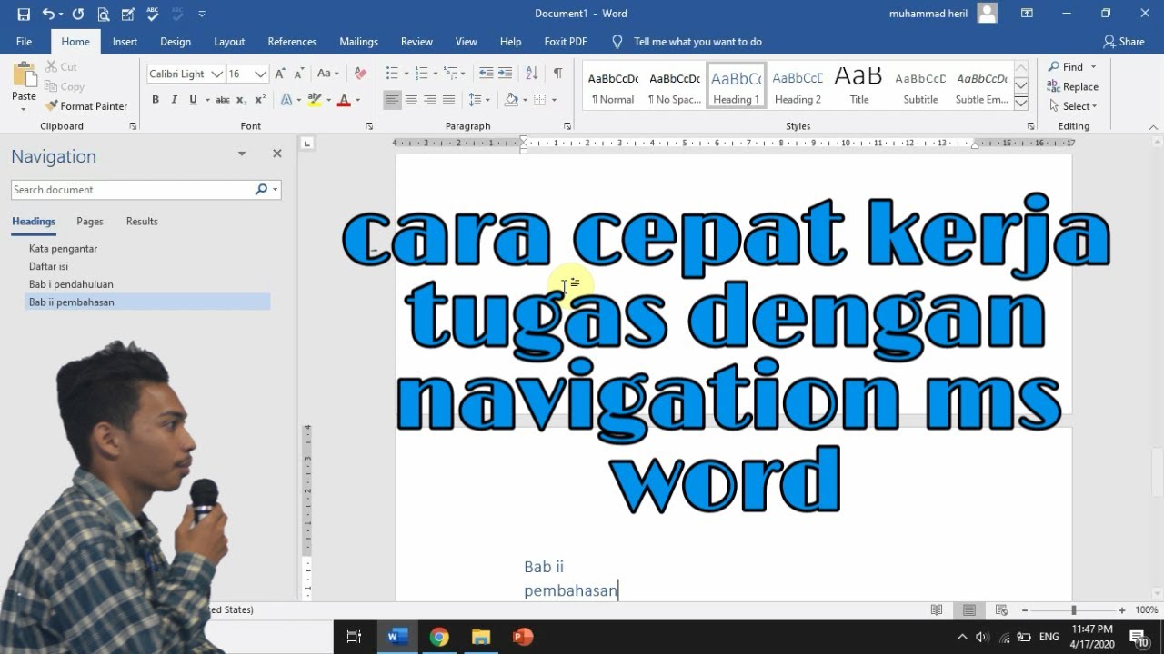Toggle Show/Hide paragraph marks

point(557,74)
